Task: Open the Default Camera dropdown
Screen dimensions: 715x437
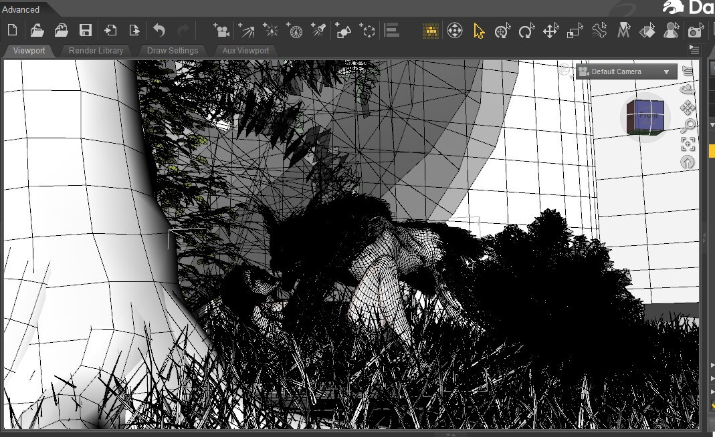Action: tap(627, 71)
